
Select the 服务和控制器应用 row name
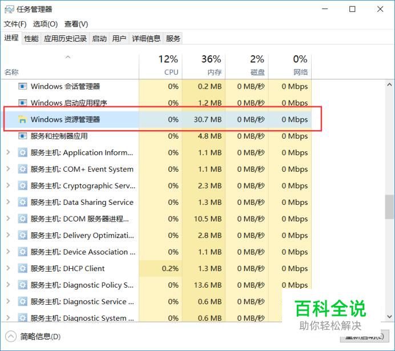tap(59, 136)
